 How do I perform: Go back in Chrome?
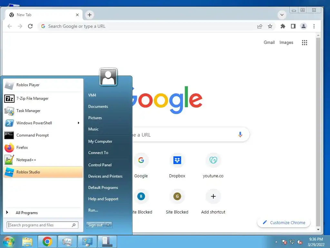(x=10, y=26)
